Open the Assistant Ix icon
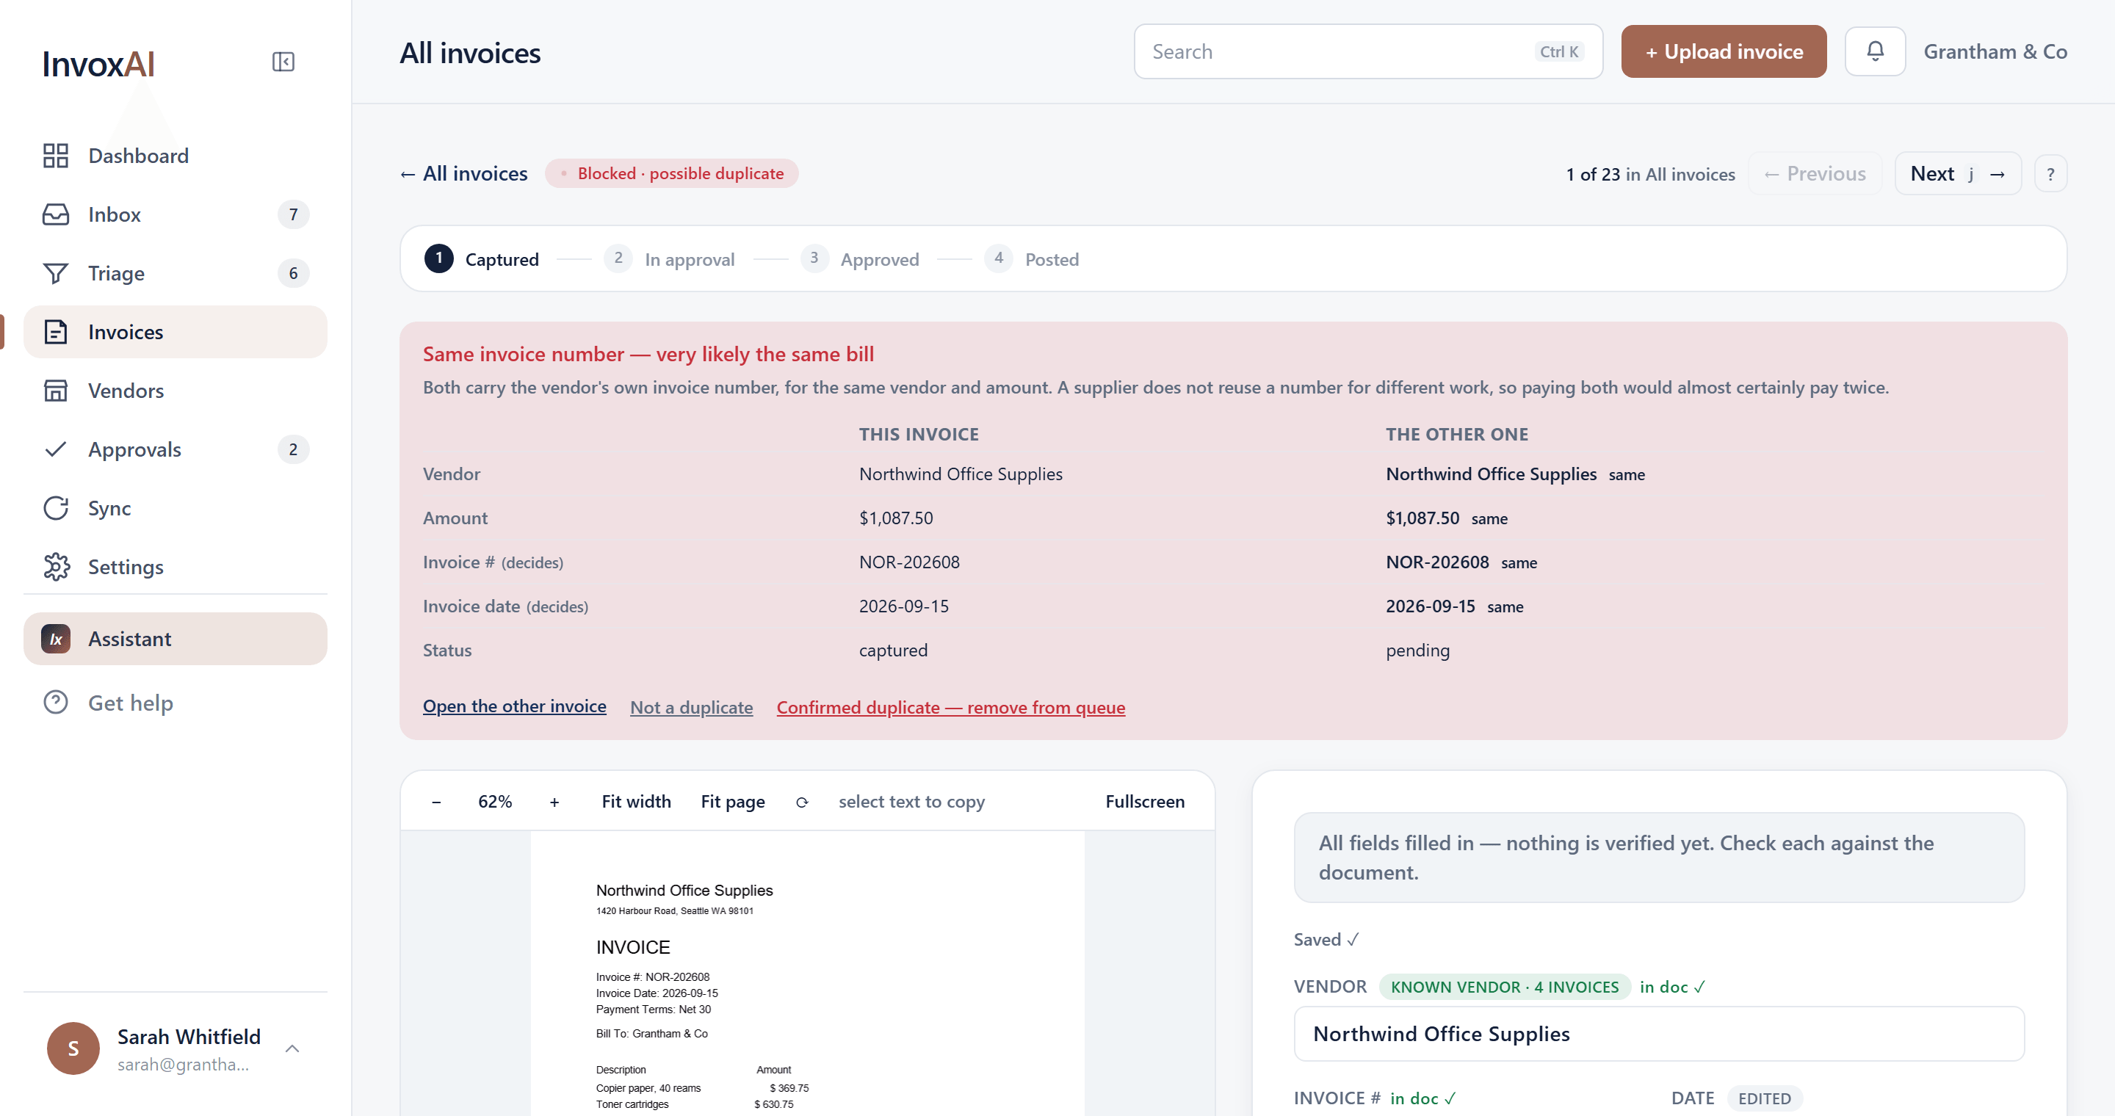 pyautogui.click(x=56, y=639)
